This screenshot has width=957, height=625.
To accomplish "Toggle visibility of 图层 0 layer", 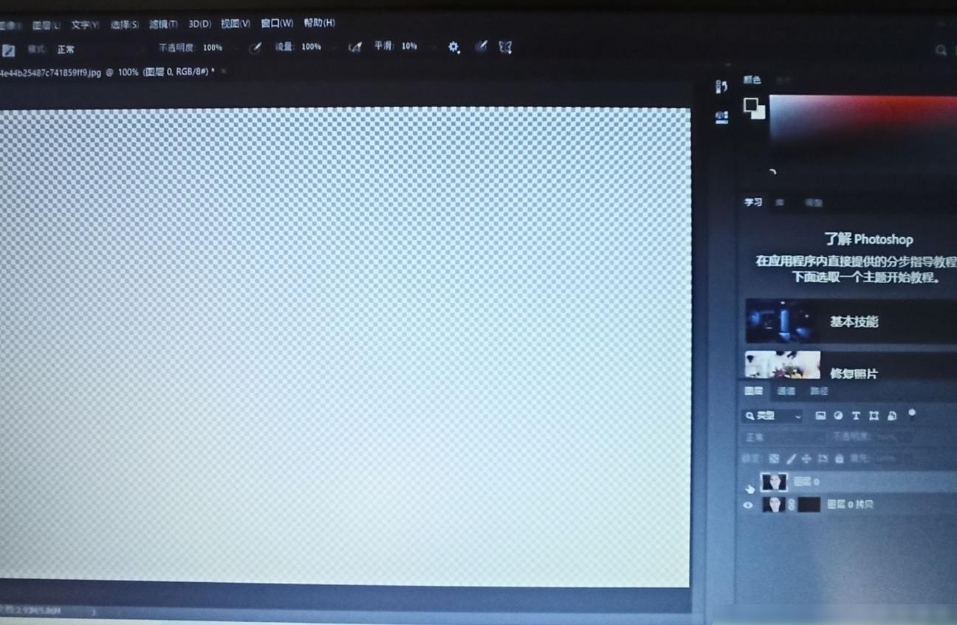I will (x=748, y=484).
